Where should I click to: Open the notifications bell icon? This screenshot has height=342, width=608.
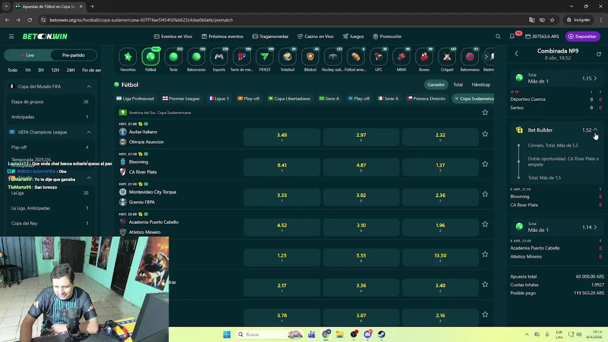pos(512,37)
